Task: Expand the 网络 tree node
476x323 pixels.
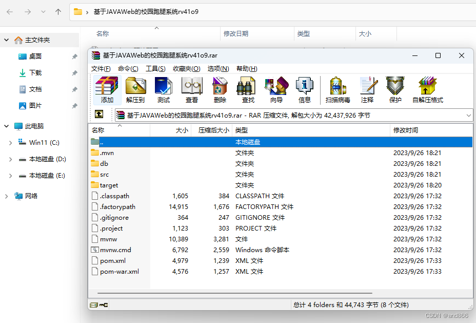Action: pyautogui.click(x=6, y=196)
